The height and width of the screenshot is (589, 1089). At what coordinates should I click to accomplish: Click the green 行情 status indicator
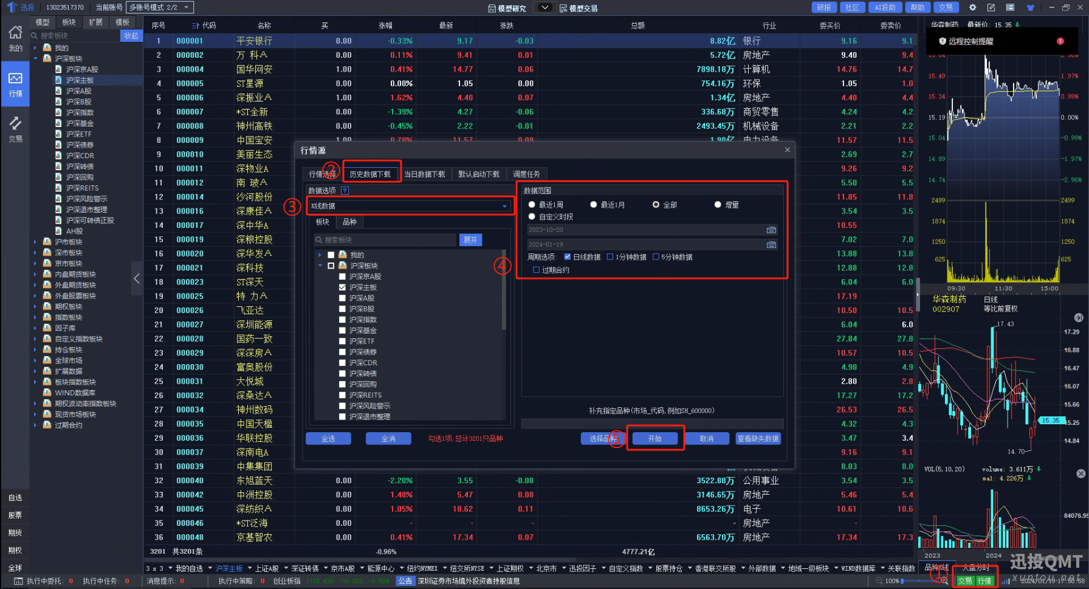pyautogui.click(x=984, y=580)
